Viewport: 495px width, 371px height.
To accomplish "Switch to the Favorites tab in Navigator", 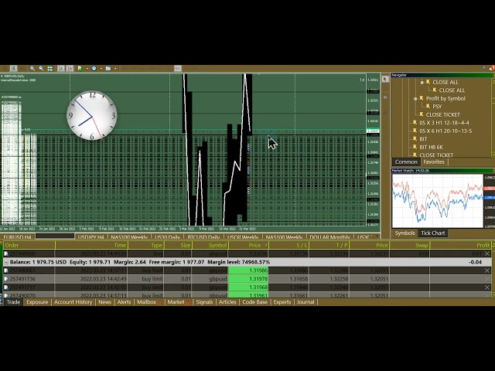I will click(x=433, y=162).
